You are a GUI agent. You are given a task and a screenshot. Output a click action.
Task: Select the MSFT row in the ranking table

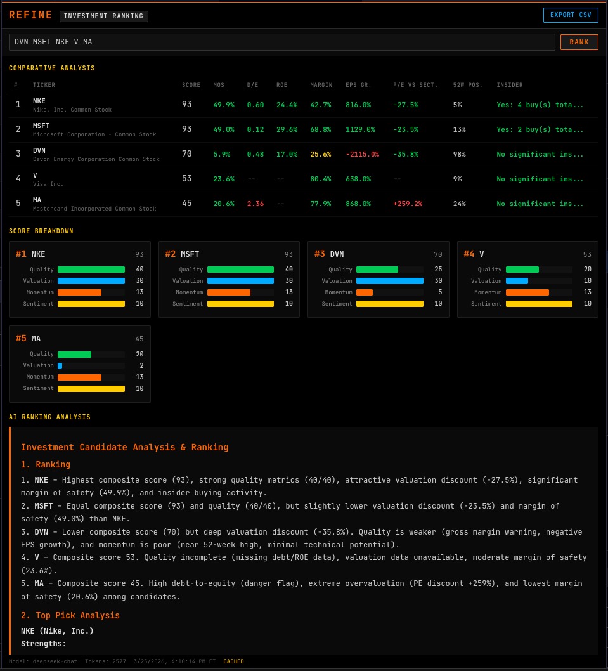254,129
